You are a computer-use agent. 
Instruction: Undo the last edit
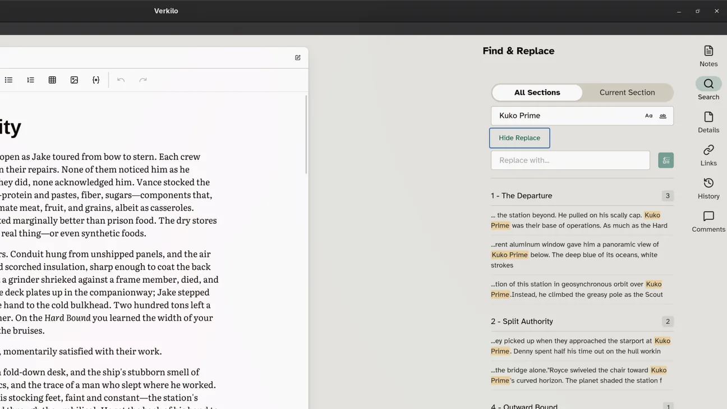click(x=121, y=80)
